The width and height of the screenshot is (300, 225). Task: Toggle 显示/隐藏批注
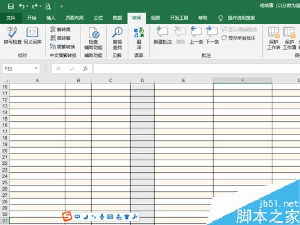[x=239, y=29]
